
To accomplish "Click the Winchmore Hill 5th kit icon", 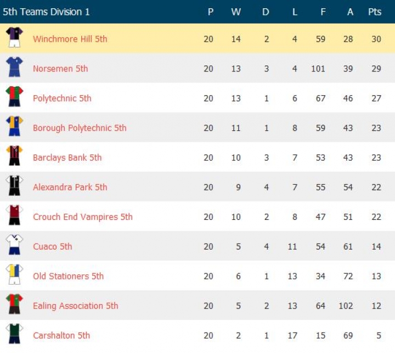I will click(14, 38).
